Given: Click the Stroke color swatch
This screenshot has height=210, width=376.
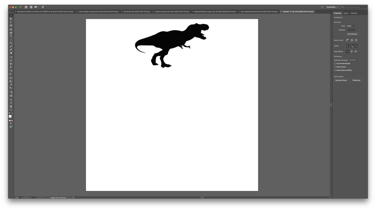Looking at the screenshot, I should (12, 118).
